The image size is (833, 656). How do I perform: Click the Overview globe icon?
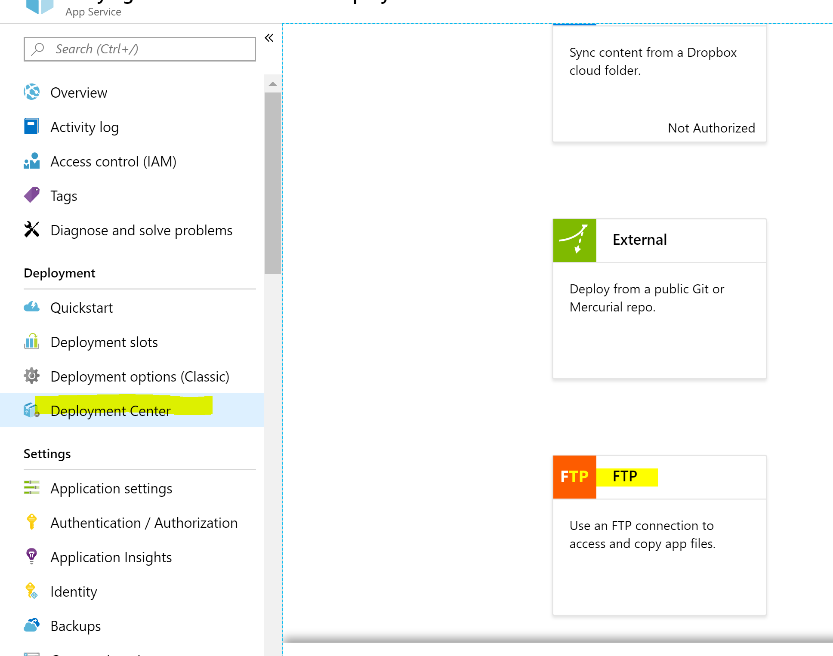[32, 92]
